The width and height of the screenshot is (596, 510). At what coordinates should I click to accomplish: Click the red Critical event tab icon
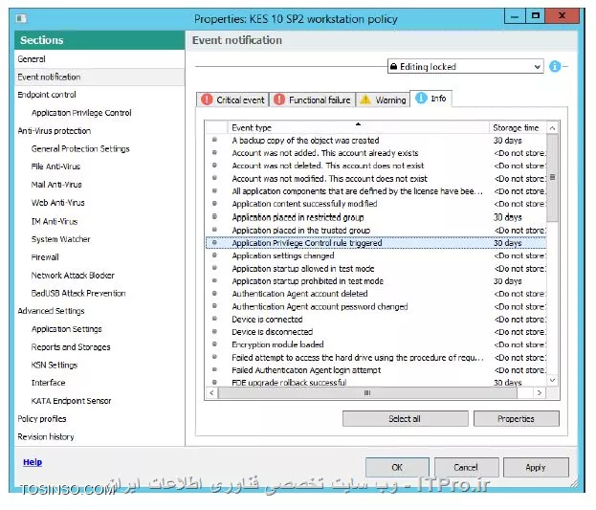pos(207,100)
